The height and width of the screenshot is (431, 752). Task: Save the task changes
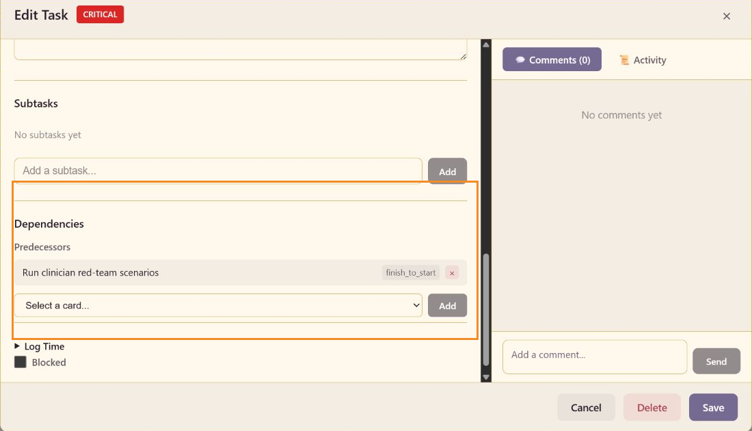713,407
